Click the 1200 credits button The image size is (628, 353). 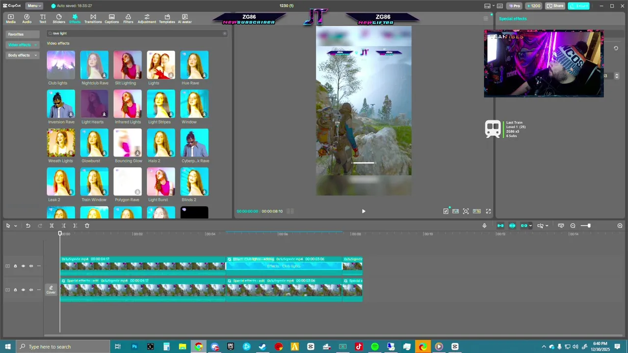(x=533, y=6)
